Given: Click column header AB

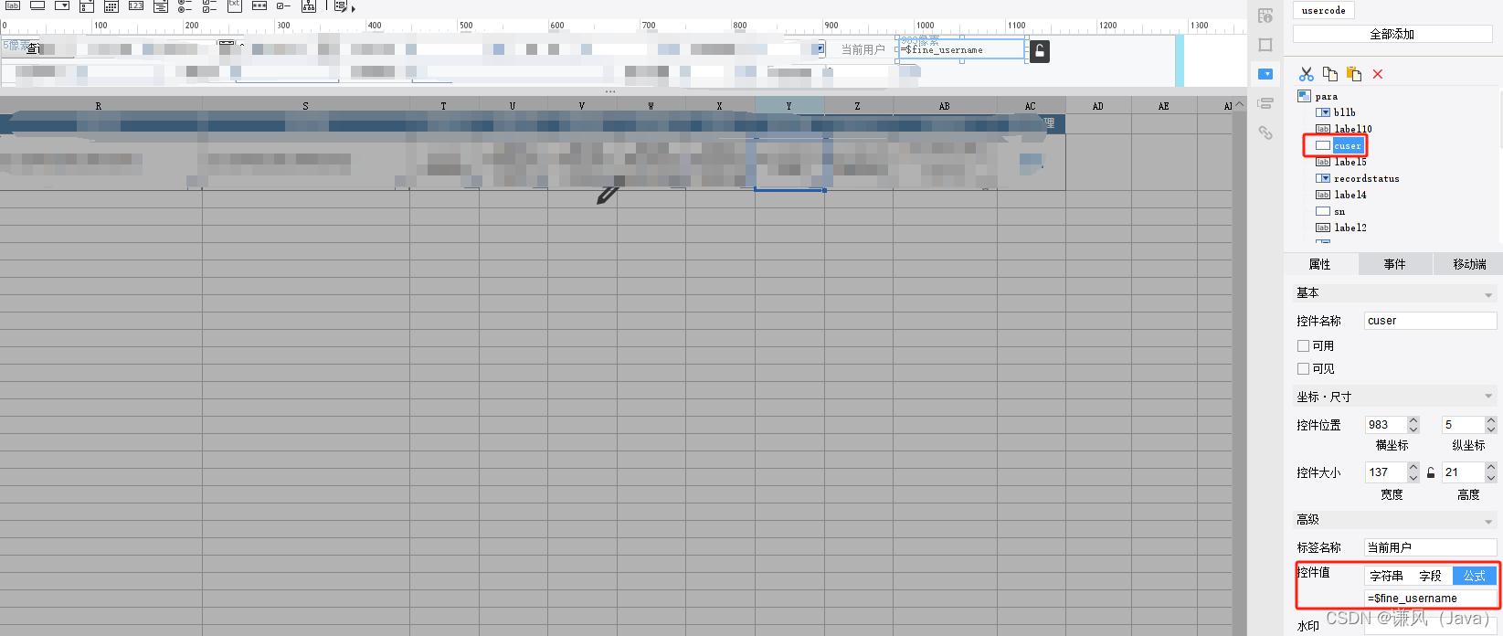Looking at the screenshot, I should [x=945, y=106].
